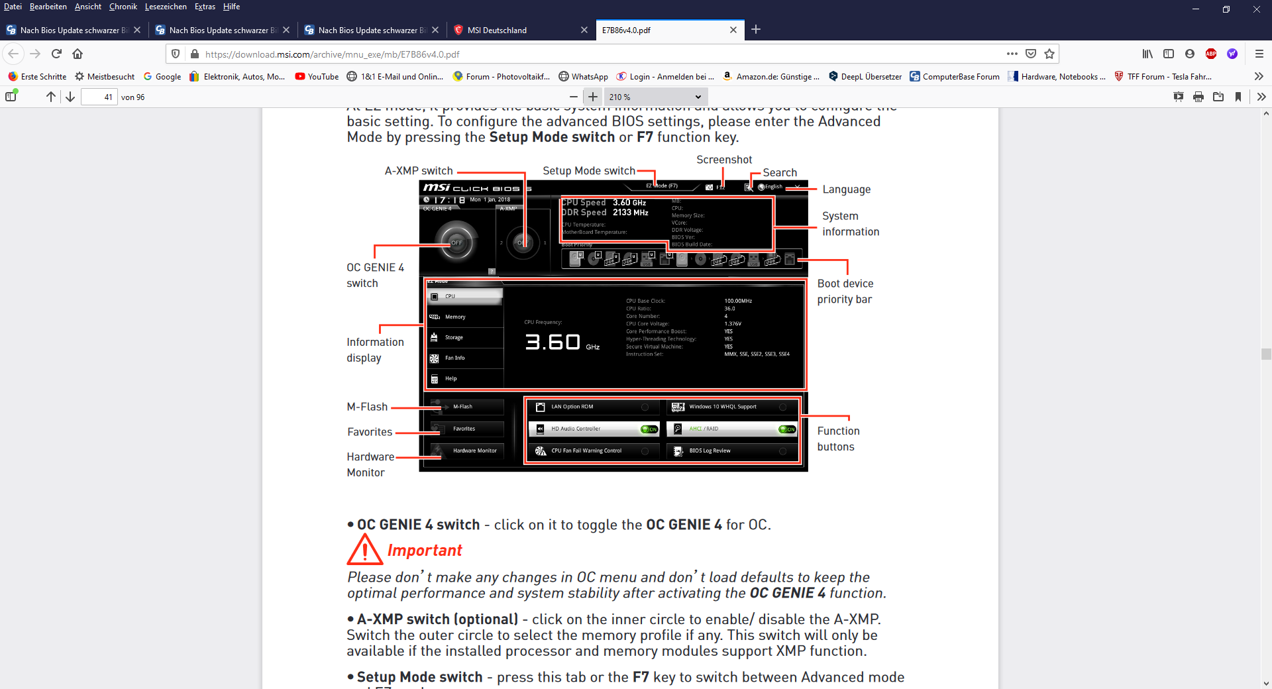Screen dimensions: 1272x689
Task: Show more bookmarks overflow chevron
Action: 1259,76
